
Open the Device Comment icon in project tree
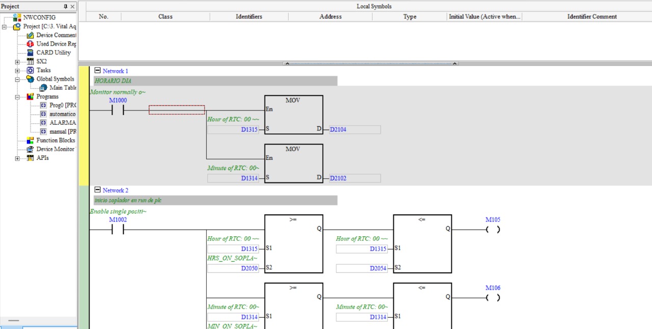30,35
